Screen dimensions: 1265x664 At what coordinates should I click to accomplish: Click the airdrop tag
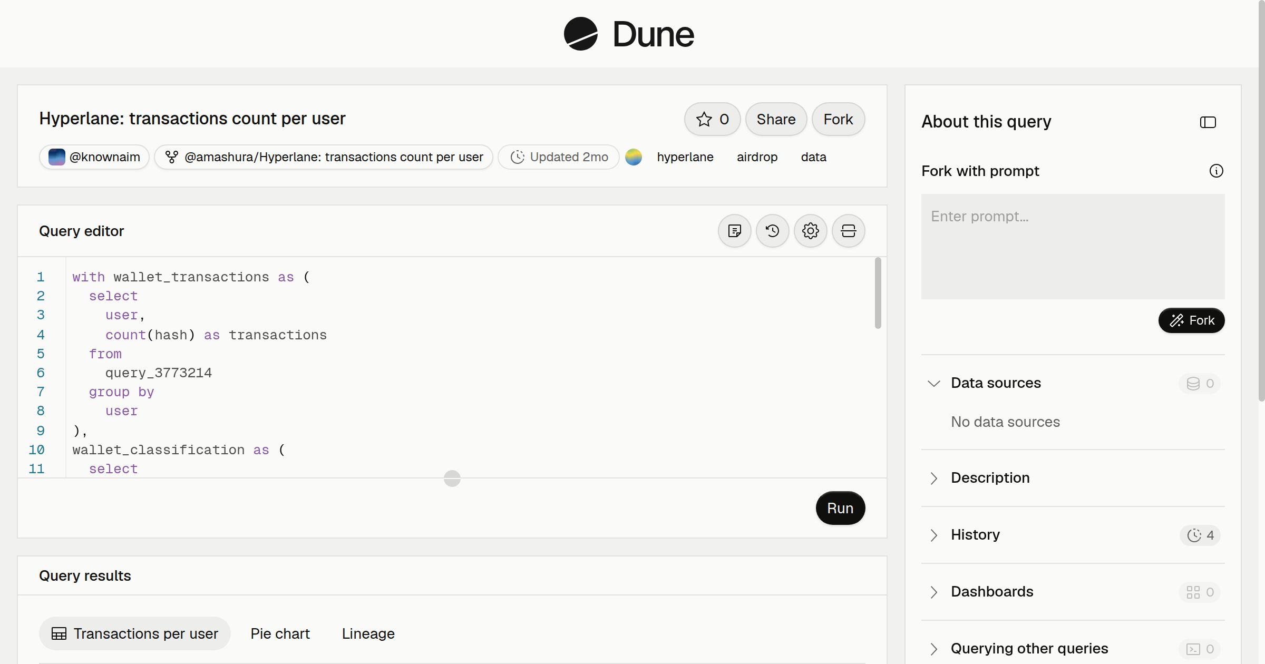click(757, 157)
